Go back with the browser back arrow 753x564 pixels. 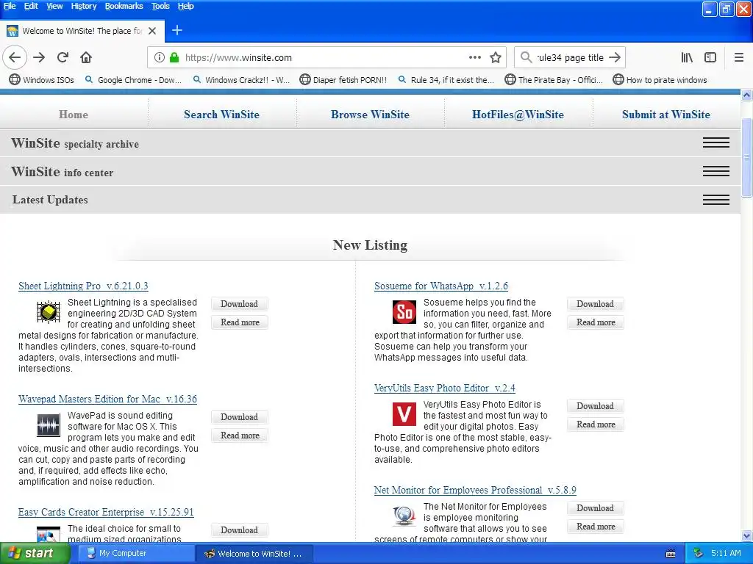(x=15, y=57)
